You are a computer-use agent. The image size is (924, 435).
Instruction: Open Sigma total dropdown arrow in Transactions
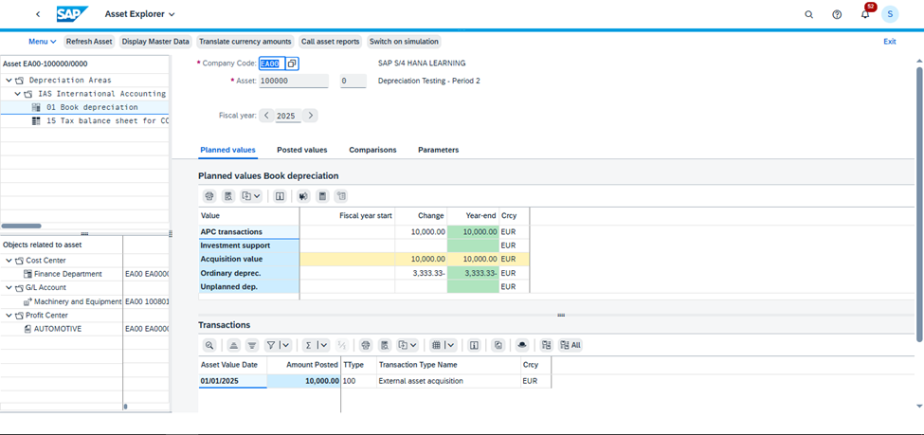click(324, 345)
